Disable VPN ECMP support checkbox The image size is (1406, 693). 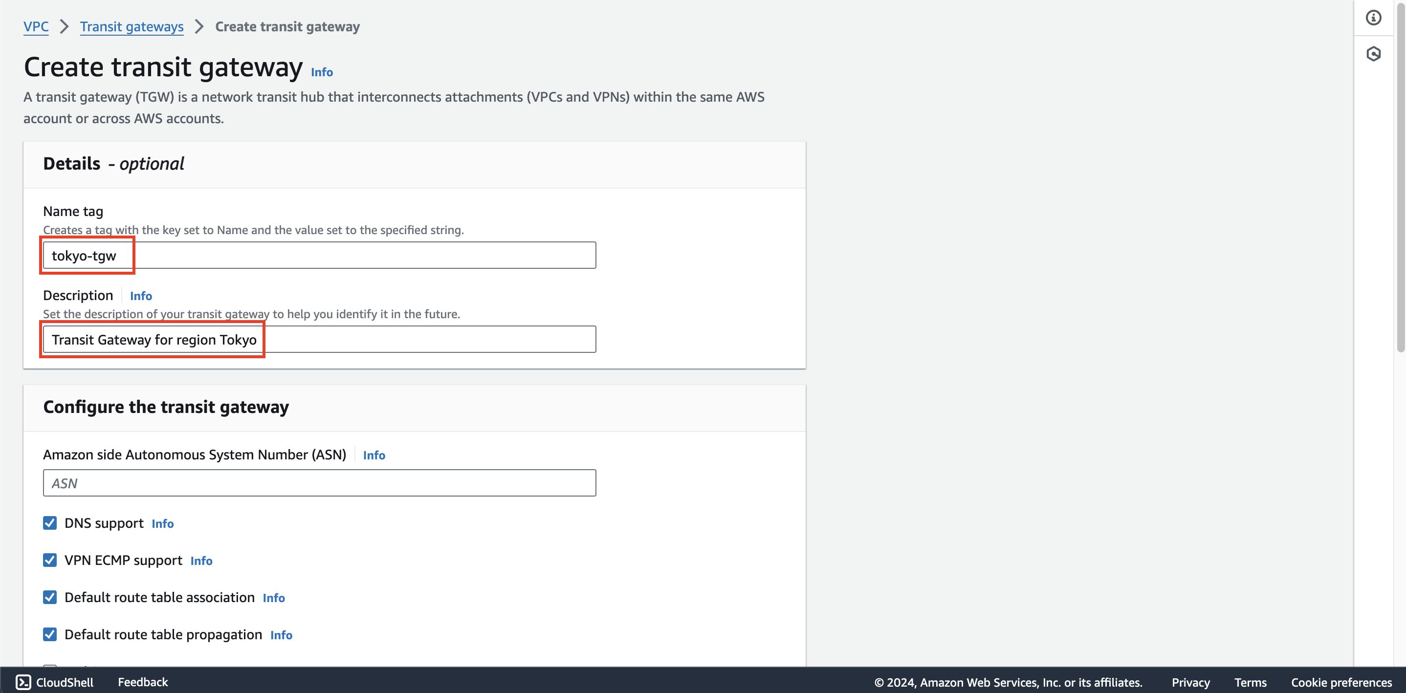tap(50, 560)
